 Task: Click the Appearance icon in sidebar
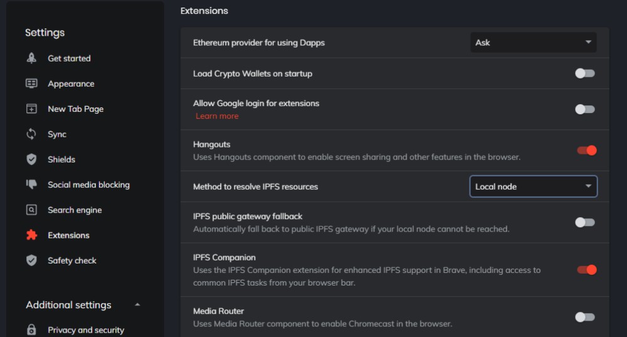[31, 83]
